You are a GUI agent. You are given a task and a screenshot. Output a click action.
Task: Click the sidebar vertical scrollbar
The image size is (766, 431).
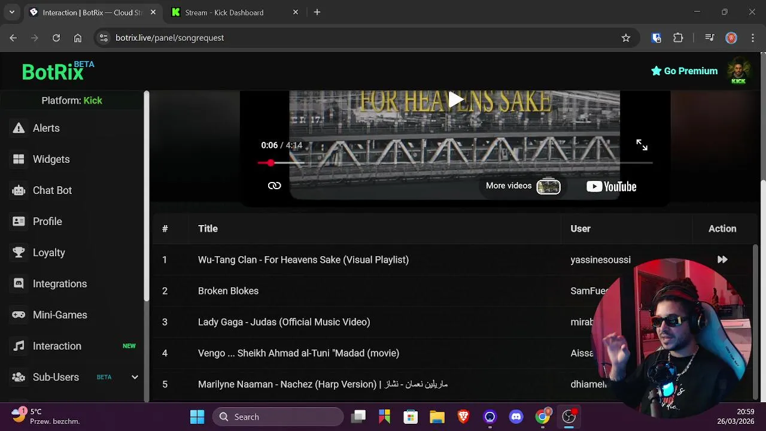[x=146, y=196]
